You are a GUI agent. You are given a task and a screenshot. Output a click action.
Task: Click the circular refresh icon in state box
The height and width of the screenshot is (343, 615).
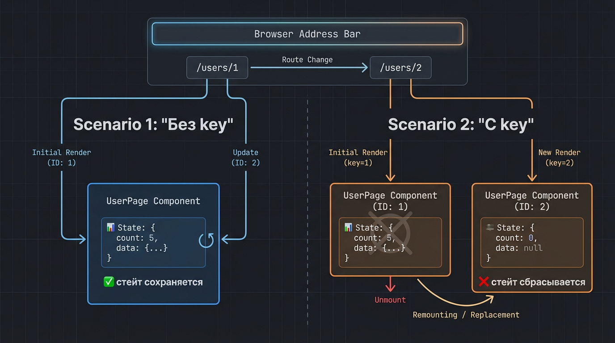(x=206, y=240)
